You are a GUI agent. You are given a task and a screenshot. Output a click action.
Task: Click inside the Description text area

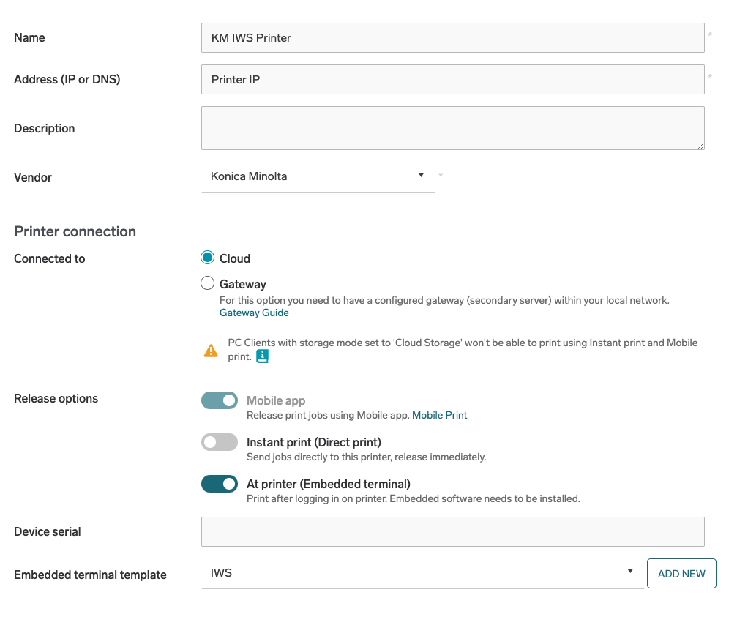coord(452,128)
